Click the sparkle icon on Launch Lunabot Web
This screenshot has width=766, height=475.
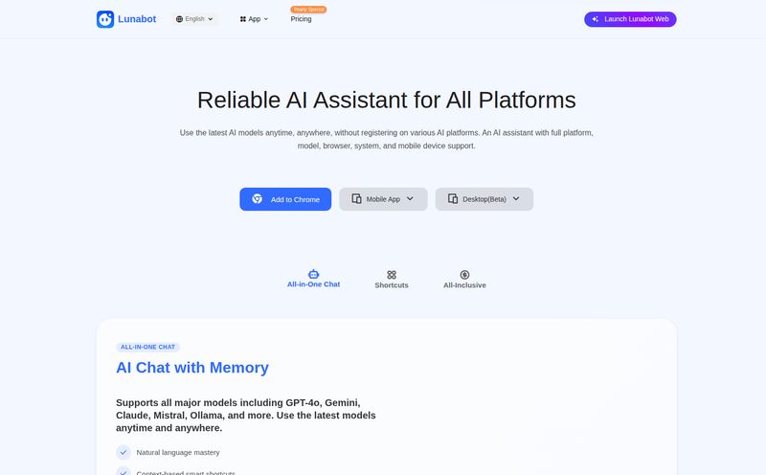pyautogui.click(x=595, y=19)
